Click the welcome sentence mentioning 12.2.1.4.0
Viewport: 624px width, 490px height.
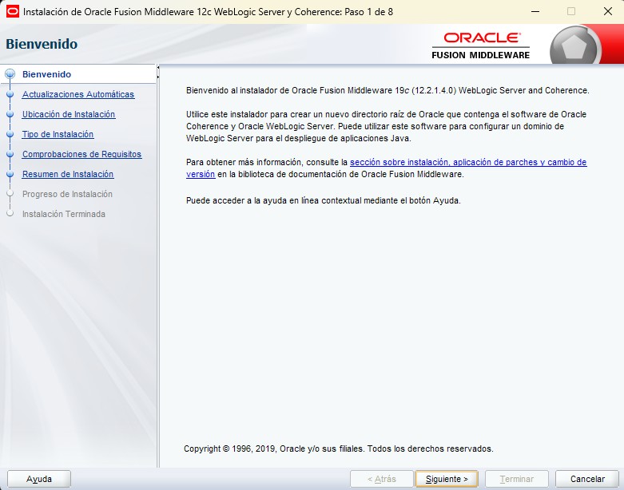pyautogui.click(x=388, y=90)
